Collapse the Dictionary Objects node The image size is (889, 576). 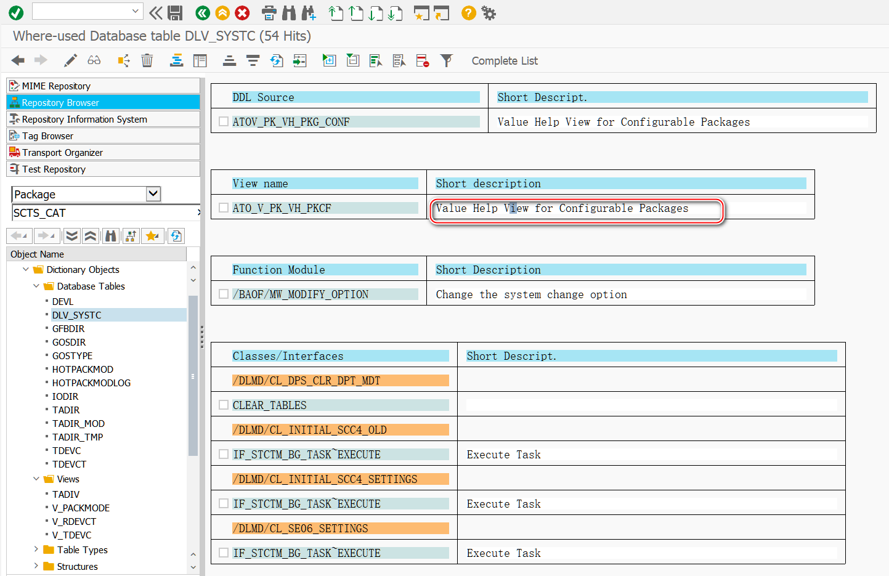(26, 269)
